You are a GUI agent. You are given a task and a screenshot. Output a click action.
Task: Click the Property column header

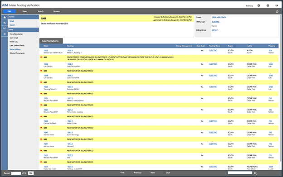click(272, 46)
